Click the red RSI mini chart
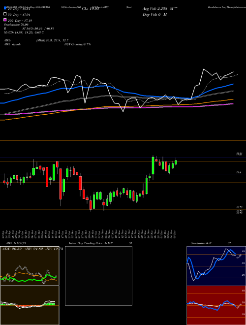The height and width of the screenshot is (325, 246). pyautogui.click(x=216, y=305)
